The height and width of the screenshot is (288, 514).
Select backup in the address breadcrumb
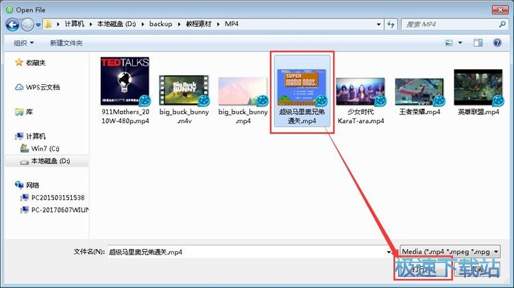(x=160, y=24)
